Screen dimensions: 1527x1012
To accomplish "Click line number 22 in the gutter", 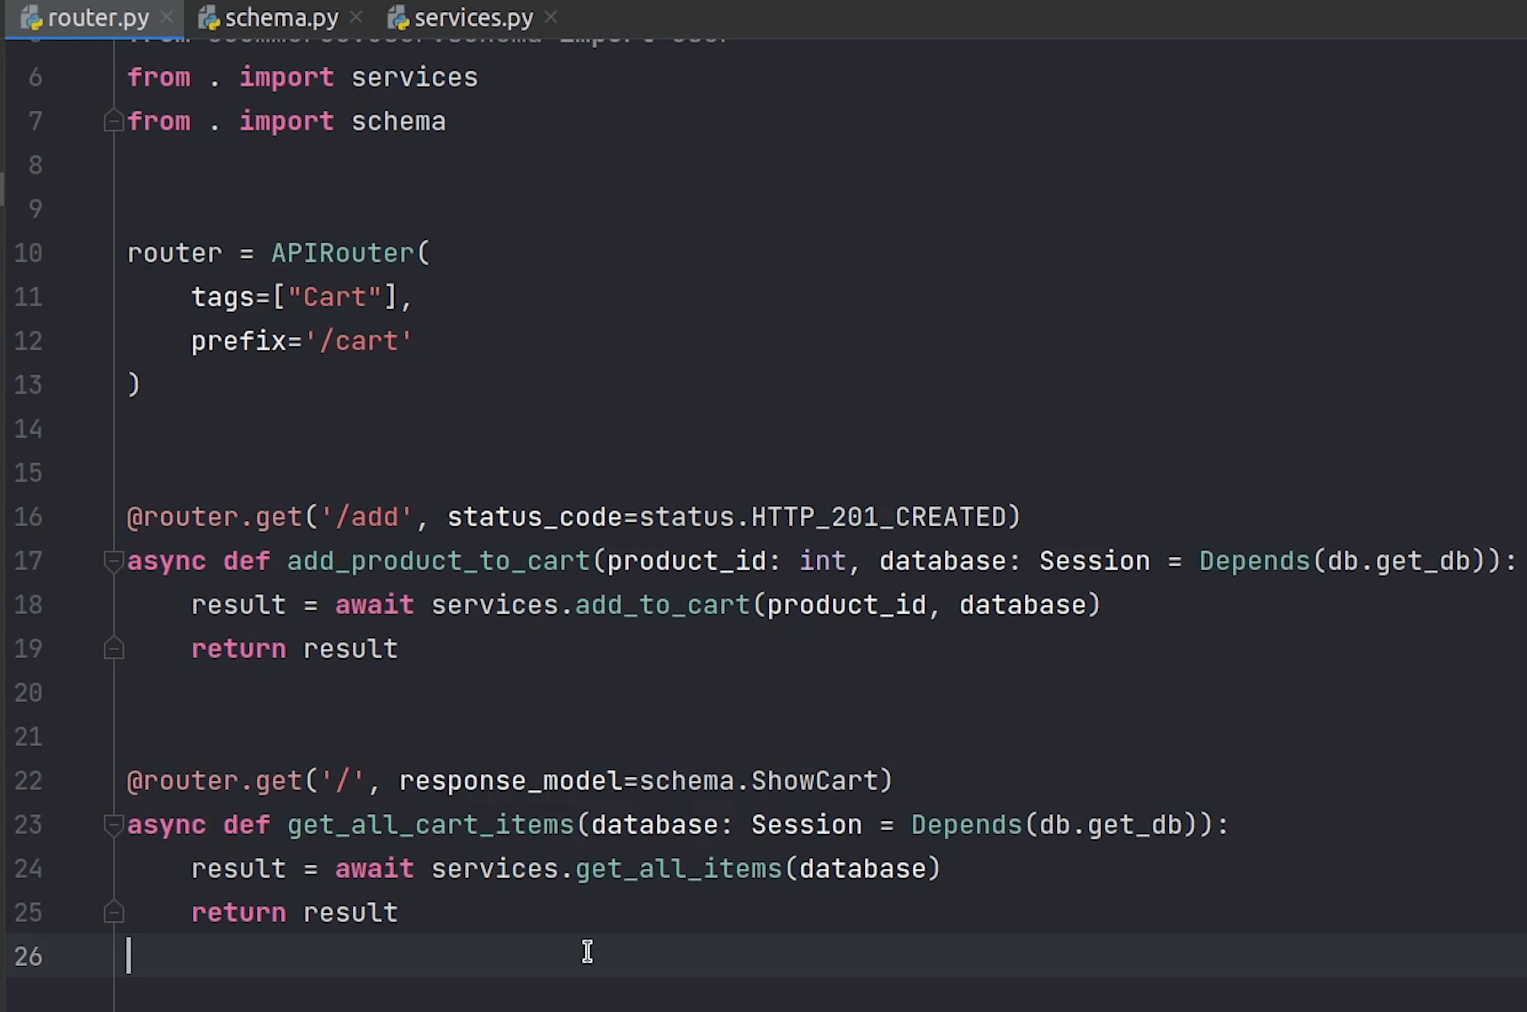I will coord(28,781).
